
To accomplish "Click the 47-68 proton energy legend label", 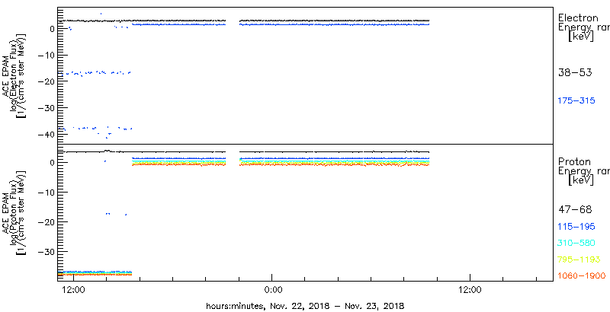I will (575, 210).
